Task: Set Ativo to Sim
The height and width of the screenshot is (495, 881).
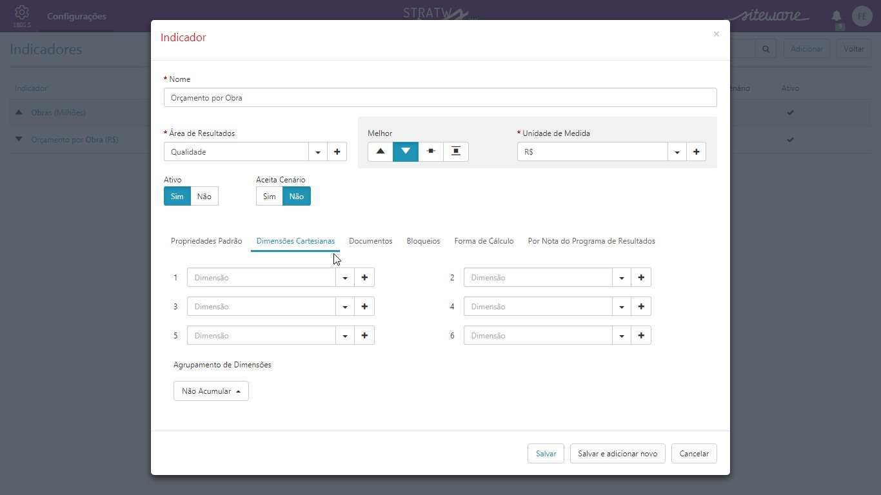Action: 177,197
